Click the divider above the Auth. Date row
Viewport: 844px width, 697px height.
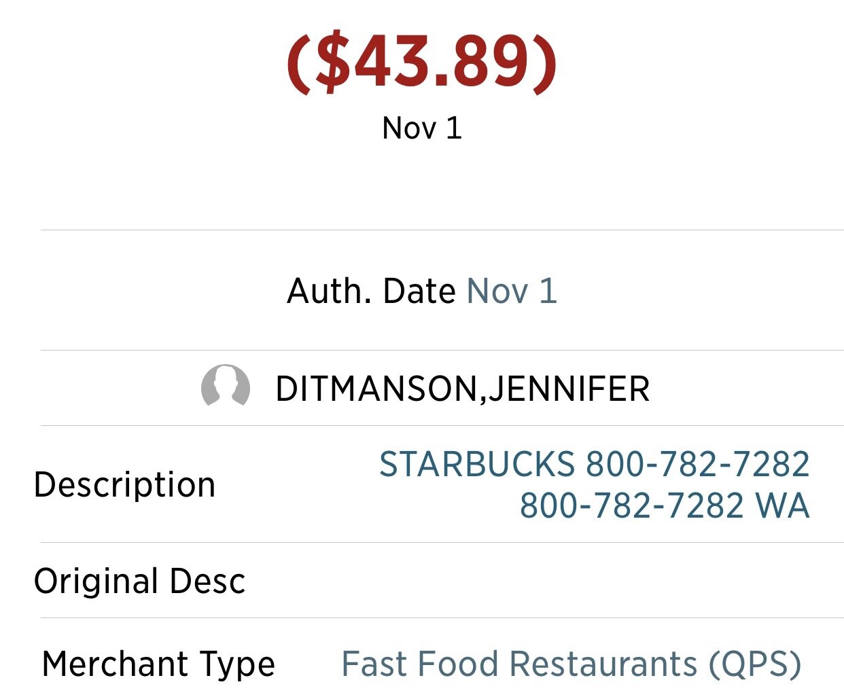pyautogui.click(x=422, y=230)
